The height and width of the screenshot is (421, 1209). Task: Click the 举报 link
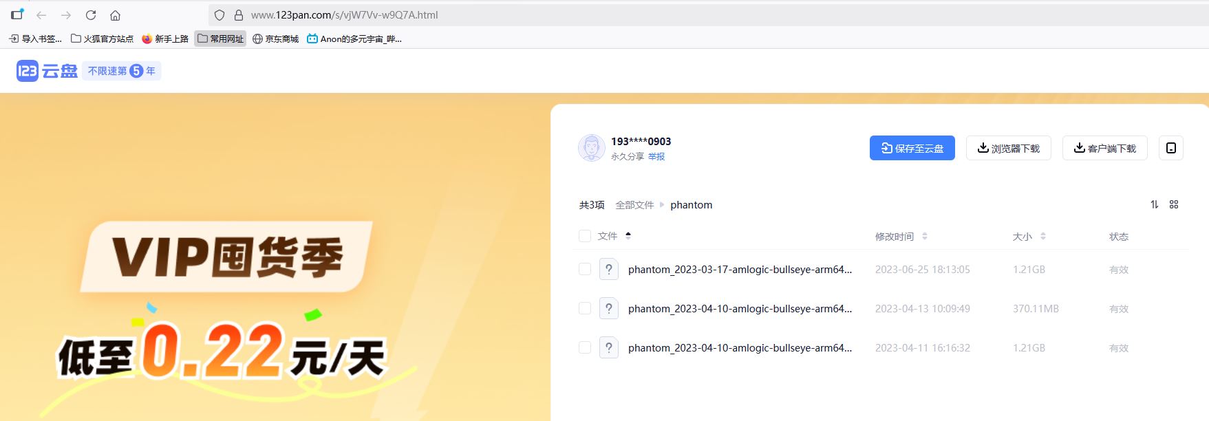(x=656, y=156)
